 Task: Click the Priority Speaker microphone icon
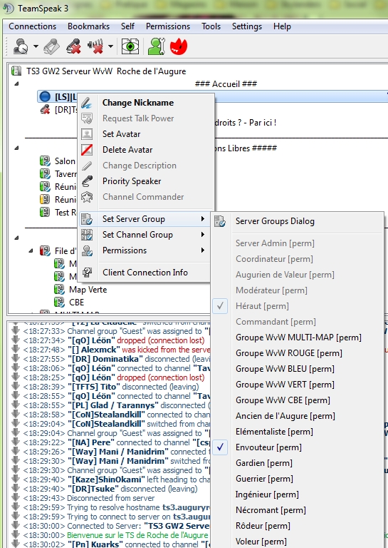87,181
